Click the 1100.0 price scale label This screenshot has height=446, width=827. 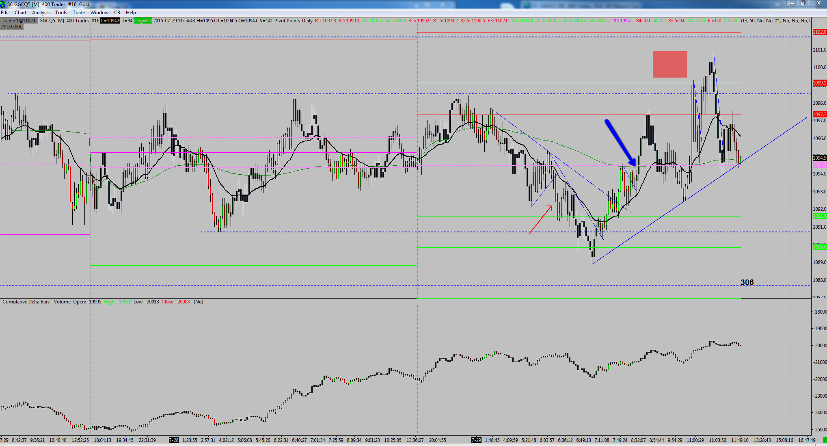819,67
